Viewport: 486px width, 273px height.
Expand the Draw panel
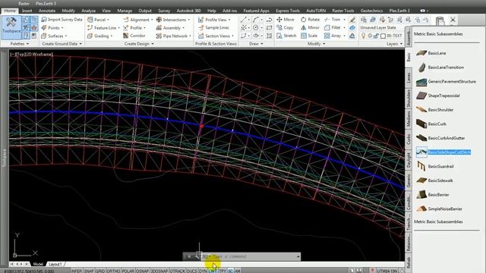click(256, 44)
